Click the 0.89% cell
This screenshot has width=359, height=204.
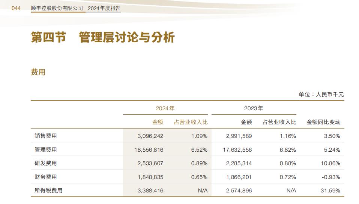coord(200,163)
